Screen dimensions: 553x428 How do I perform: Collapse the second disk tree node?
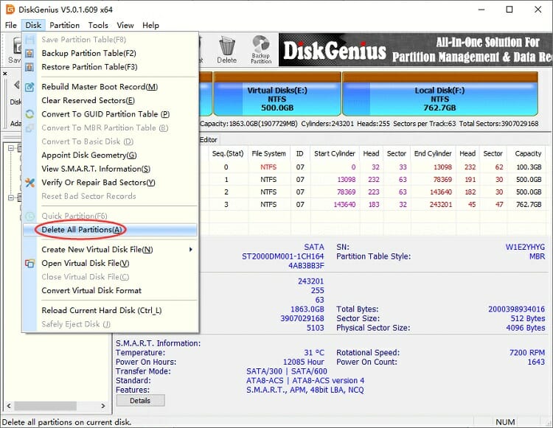point(10,197)
